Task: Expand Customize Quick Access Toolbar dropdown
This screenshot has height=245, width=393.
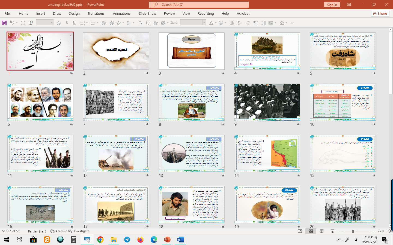Action: 292,23
